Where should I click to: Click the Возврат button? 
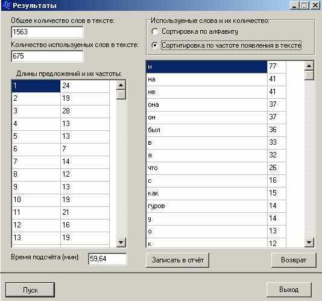[x=294, y=260]
